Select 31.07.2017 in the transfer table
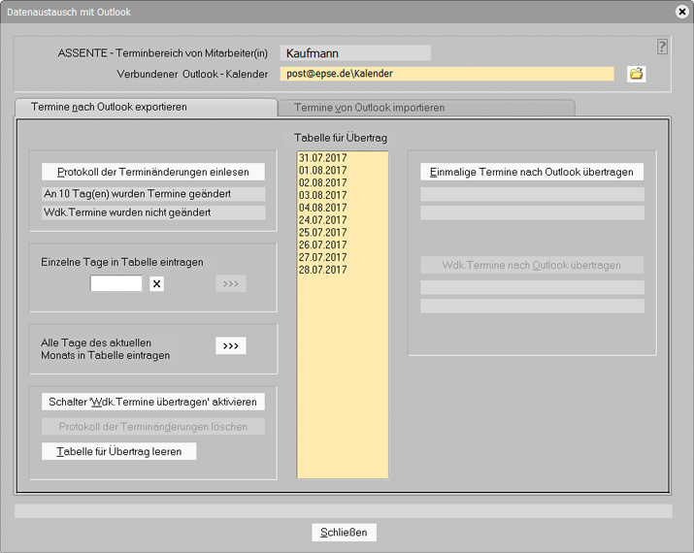This screenshot has height=553, width=694. pos(343,158)
